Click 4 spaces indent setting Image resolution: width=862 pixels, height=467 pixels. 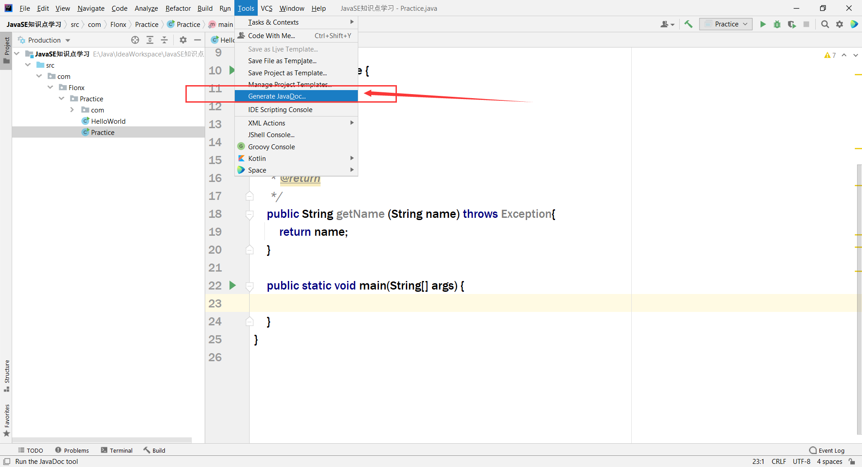[x=829, y=462]
